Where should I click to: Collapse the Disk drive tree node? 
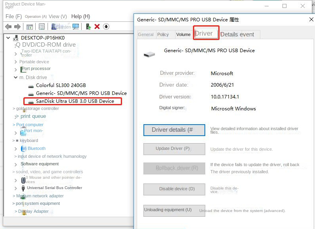(15, 78)
